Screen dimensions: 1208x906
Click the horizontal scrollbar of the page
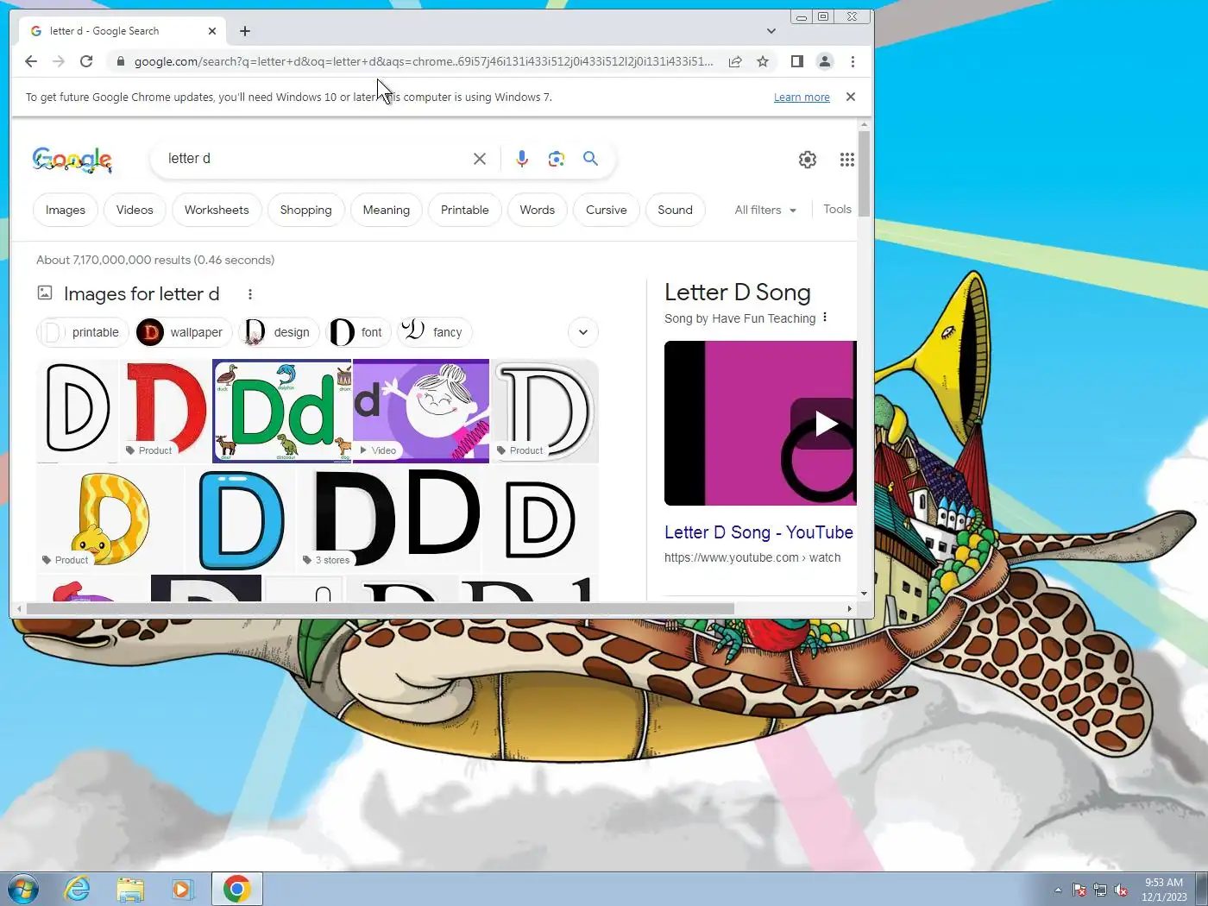tap(380, 608)
